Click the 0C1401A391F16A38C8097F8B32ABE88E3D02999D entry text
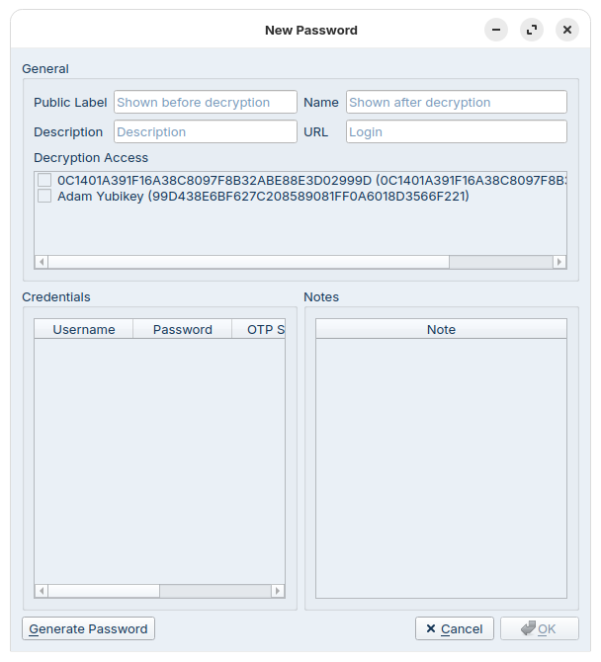This screenshot has width=601, height=662. [x=311, y=180]
